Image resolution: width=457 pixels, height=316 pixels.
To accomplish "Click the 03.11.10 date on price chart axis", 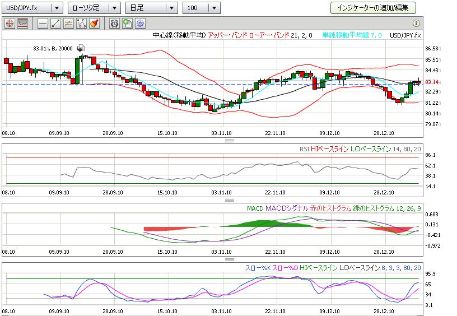I will tap(222, 133).
